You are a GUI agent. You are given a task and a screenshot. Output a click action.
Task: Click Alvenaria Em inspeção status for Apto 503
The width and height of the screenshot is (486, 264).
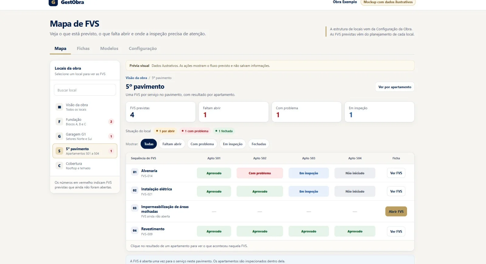(x=309, y=173)
